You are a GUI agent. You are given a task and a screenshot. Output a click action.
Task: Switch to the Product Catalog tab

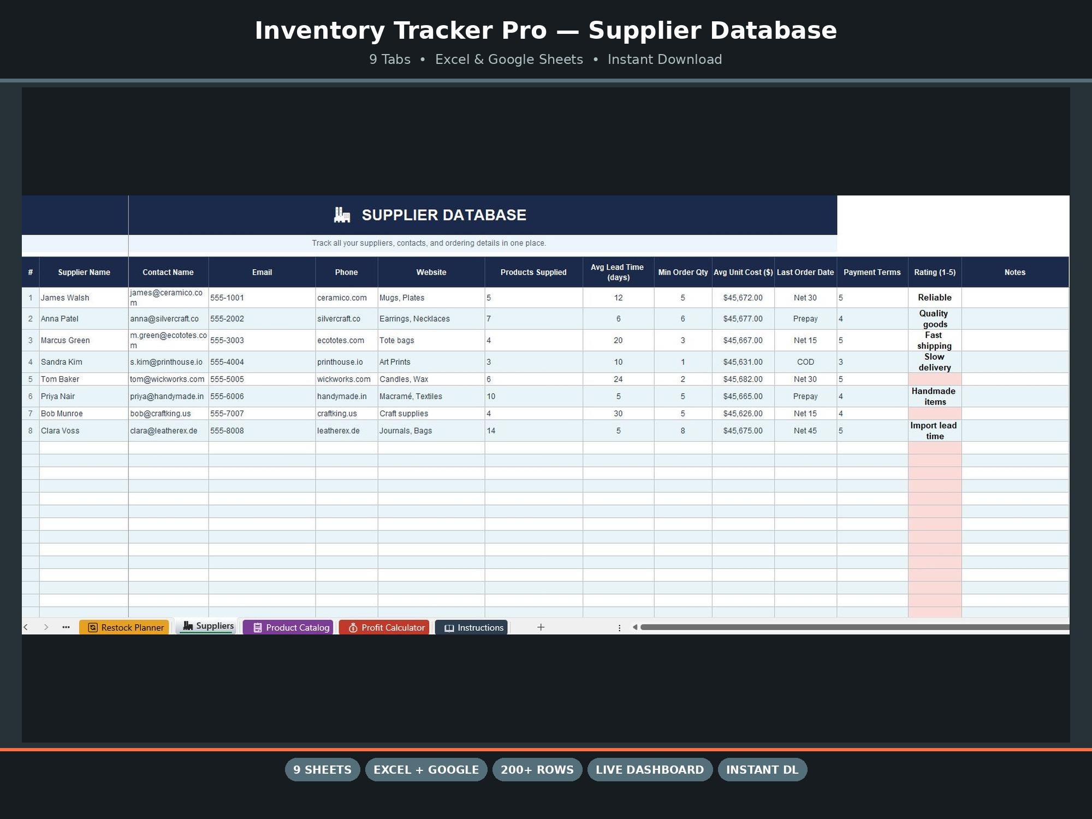[x=288, y=627]
